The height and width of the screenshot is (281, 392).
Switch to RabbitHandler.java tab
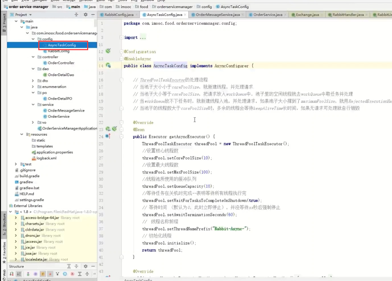tap(348, 15)
